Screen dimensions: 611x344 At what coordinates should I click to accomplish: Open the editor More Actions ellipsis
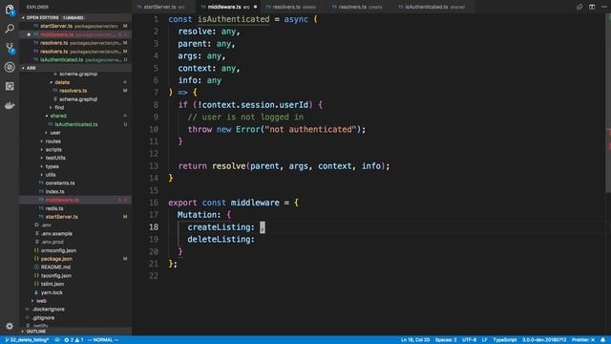pyautogui.click(x=603, y=7)
